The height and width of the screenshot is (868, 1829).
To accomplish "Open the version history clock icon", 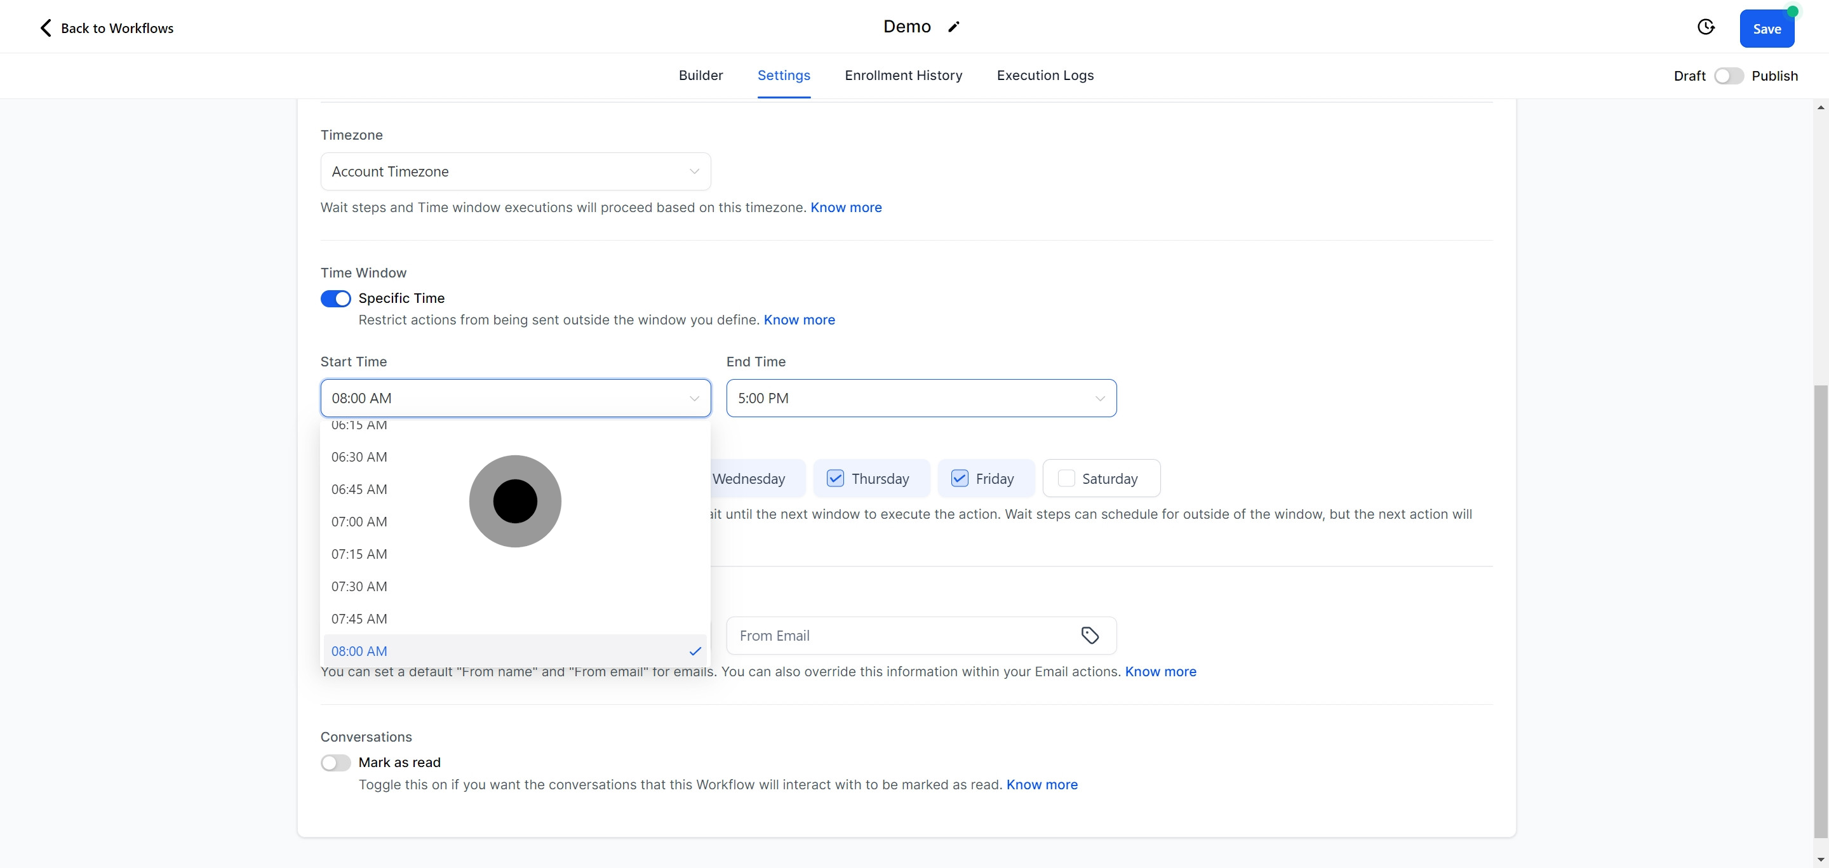I will 1705,27.
